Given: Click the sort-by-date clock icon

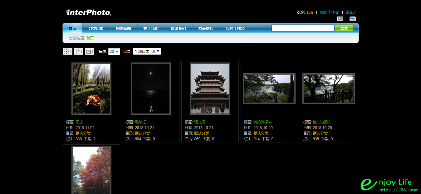Looking at the screenshot, I should click(66, 51).
